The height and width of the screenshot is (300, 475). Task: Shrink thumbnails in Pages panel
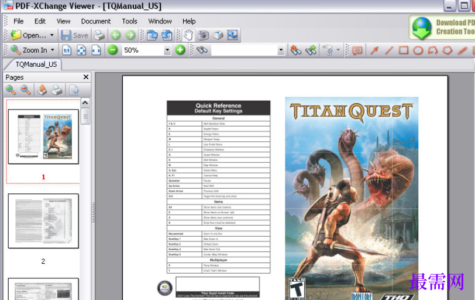point(26,90)
